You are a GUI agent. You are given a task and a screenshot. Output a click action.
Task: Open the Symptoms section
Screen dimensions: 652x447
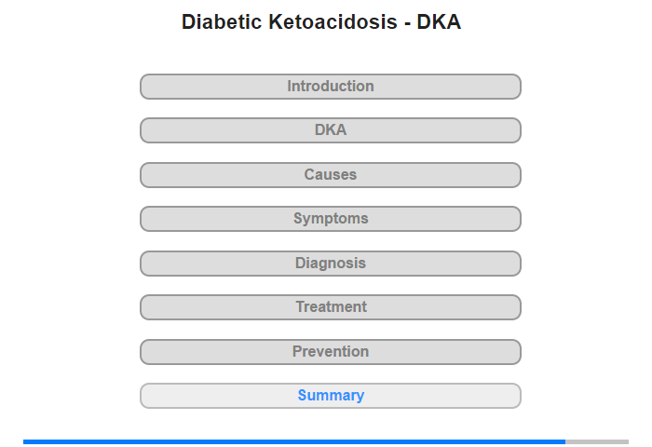click(x=330, y=219)
